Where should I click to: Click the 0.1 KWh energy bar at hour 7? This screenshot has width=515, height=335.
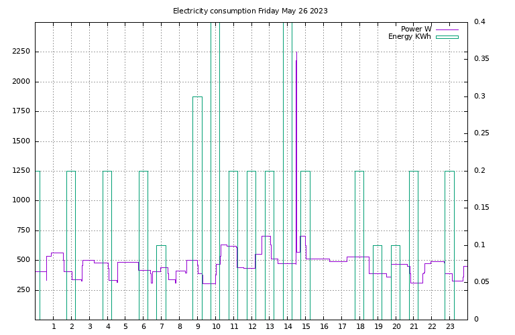[x=161, y=283]
